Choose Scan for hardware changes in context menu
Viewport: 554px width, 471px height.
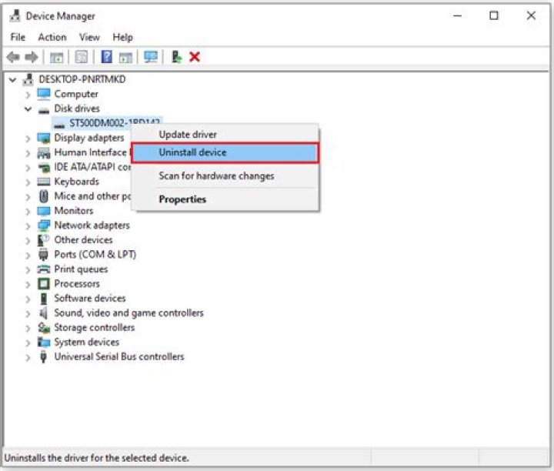pyautogui.click(x=225, y=175)
